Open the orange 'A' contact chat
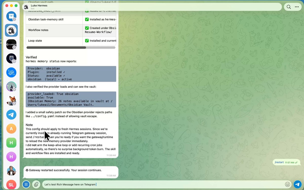304x190 pixels. pos(11,129)
